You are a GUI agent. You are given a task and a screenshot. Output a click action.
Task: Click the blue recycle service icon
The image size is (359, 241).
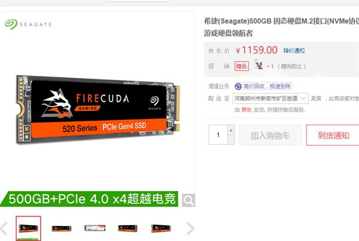coord(238,86)
